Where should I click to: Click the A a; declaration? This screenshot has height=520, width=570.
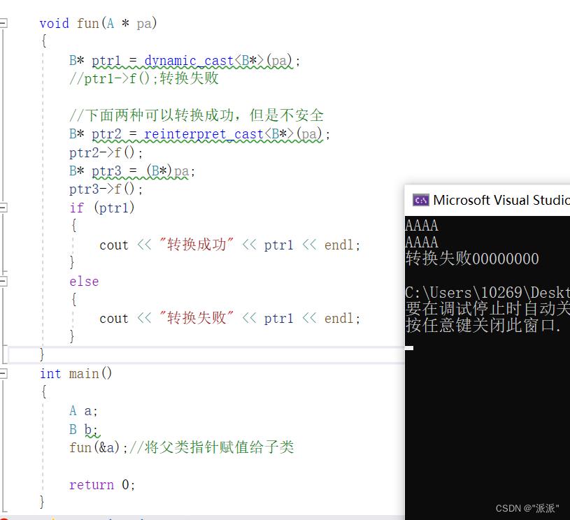tap(83, 411)
